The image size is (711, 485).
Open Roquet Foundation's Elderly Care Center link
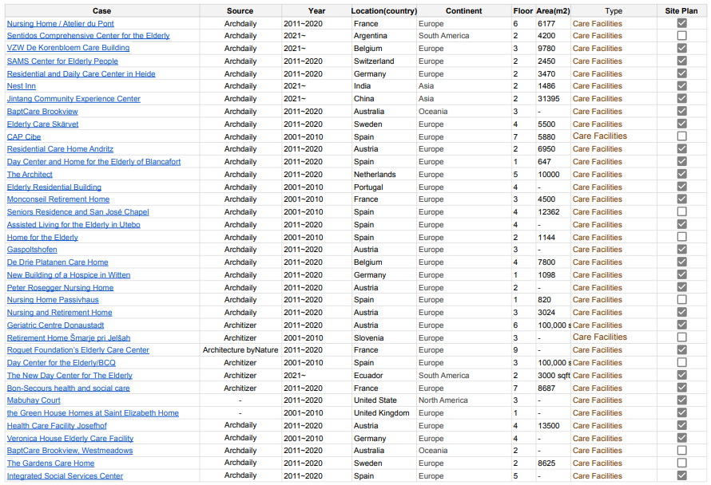(x=78, y=350)
